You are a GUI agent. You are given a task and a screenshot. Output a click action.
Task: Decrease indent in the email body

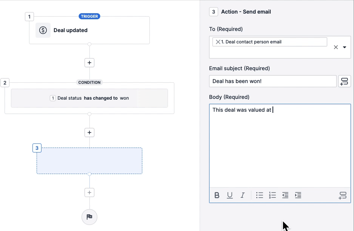285,195
